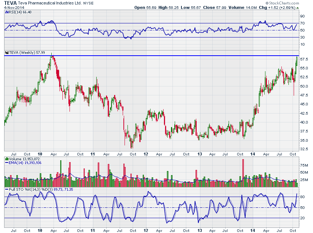The image size is (313, 233).
Task: Click the Full STO line legend marker
Action: (x=6, y=190)
